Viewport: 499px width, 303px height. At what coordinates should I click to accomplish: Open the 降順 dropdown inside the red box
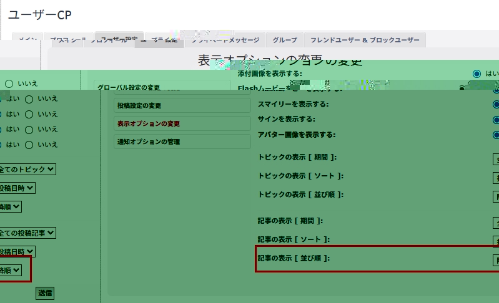click(x=11, y=270)
